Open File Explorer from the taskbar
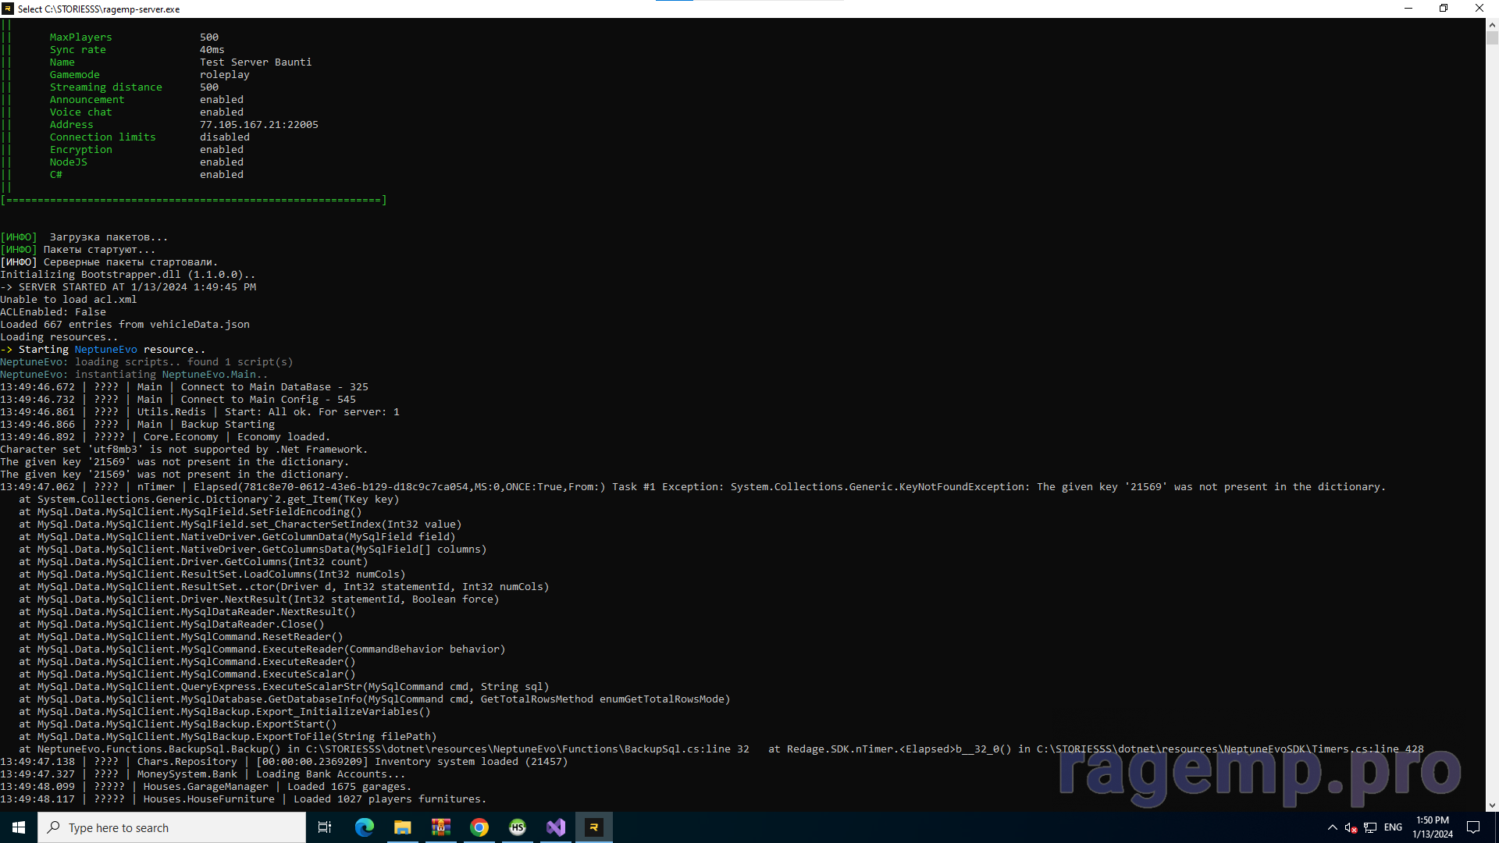1499x843 pixels. [403, 827]
